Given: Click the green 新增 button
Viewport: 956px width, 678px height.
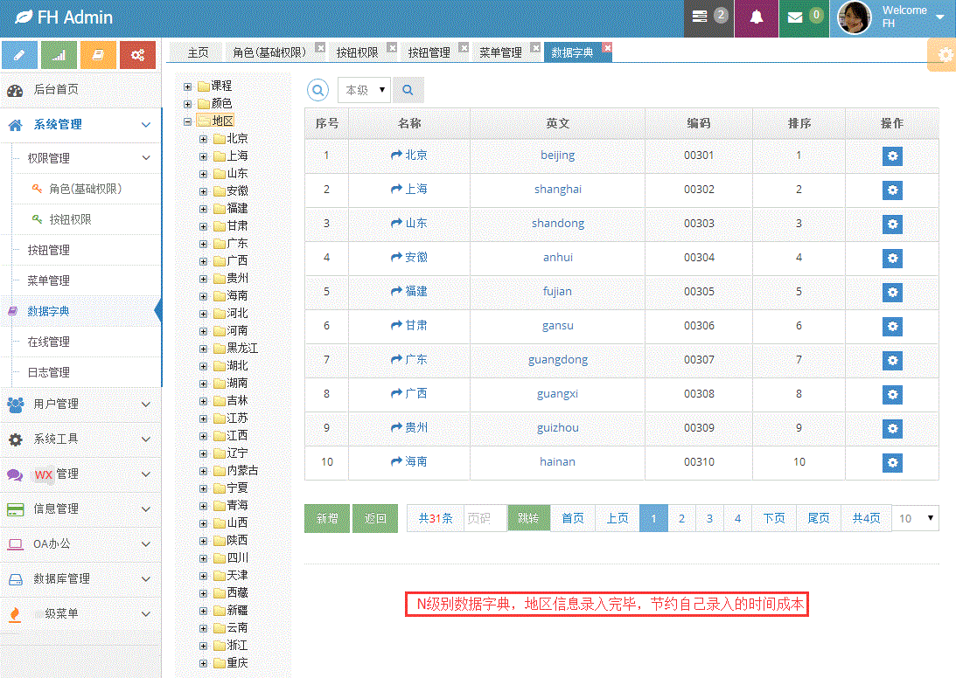Looking at the screenshot, I should pos(327,518).
